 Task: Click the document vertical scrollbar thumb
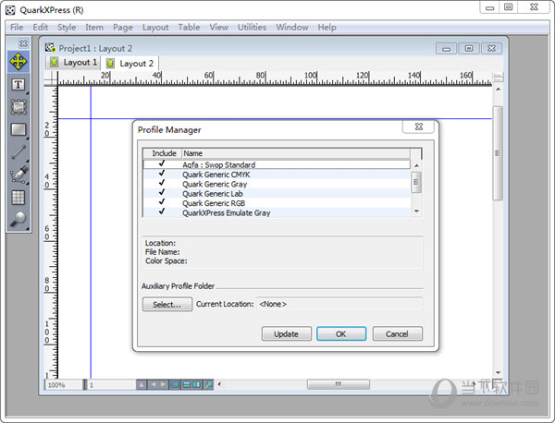coord(498,153)
